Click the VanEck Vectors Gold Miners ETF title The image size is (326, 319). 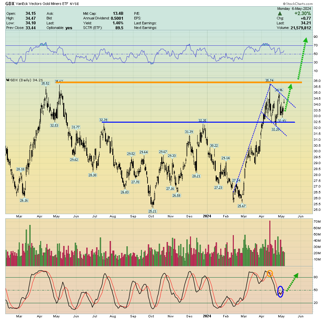pyautogui.click(x=42, y=4)
